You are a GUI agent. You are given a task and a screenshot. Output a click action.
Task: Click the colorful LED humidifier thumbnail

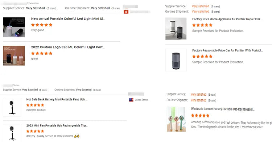[14, 27]
